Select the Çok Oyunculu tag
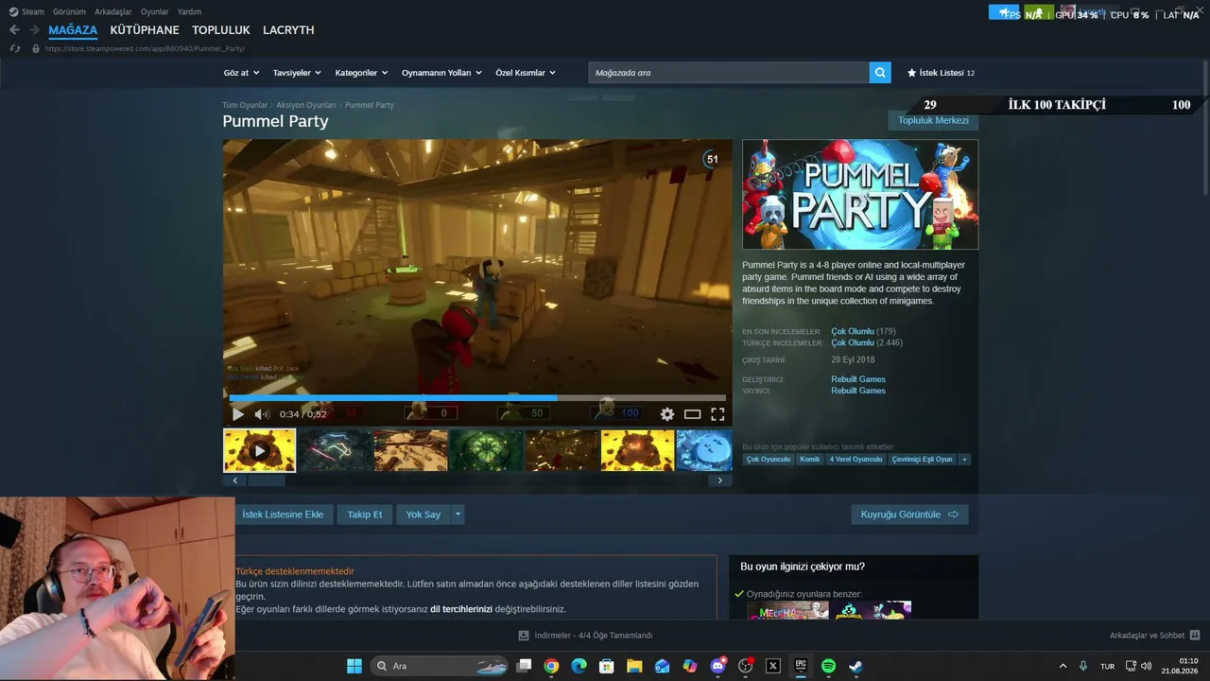The image size is (1210, 681). [x=768, y=460]
